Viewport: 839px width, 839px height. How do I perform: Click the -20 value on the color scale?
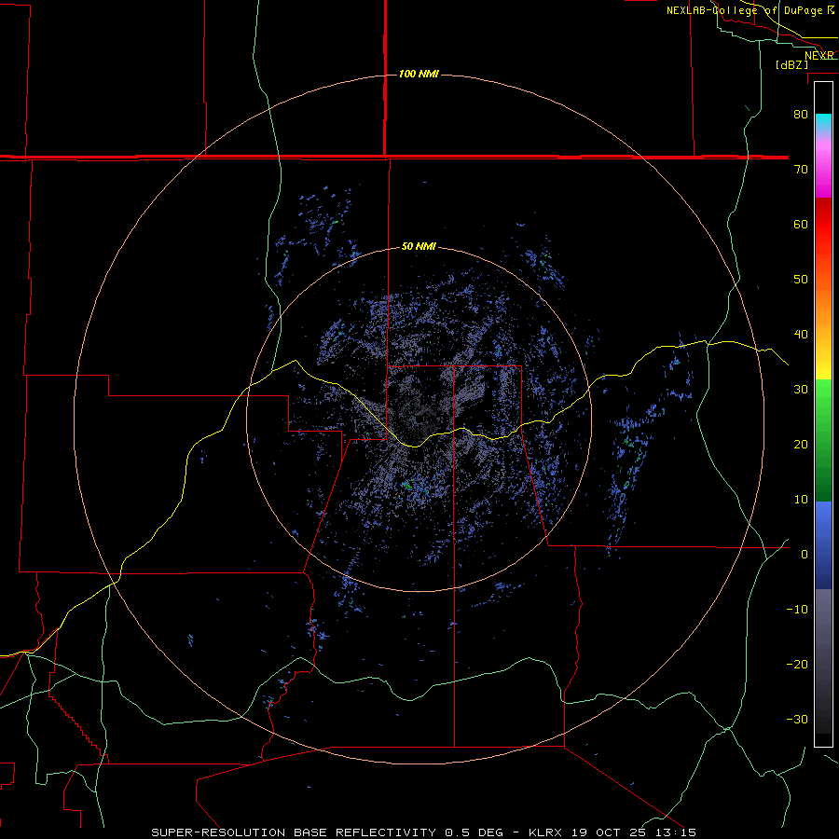[797, 665]
